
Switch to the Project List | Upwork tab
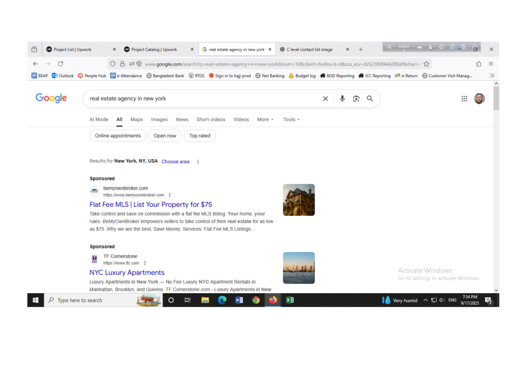(x=72, y=50)
